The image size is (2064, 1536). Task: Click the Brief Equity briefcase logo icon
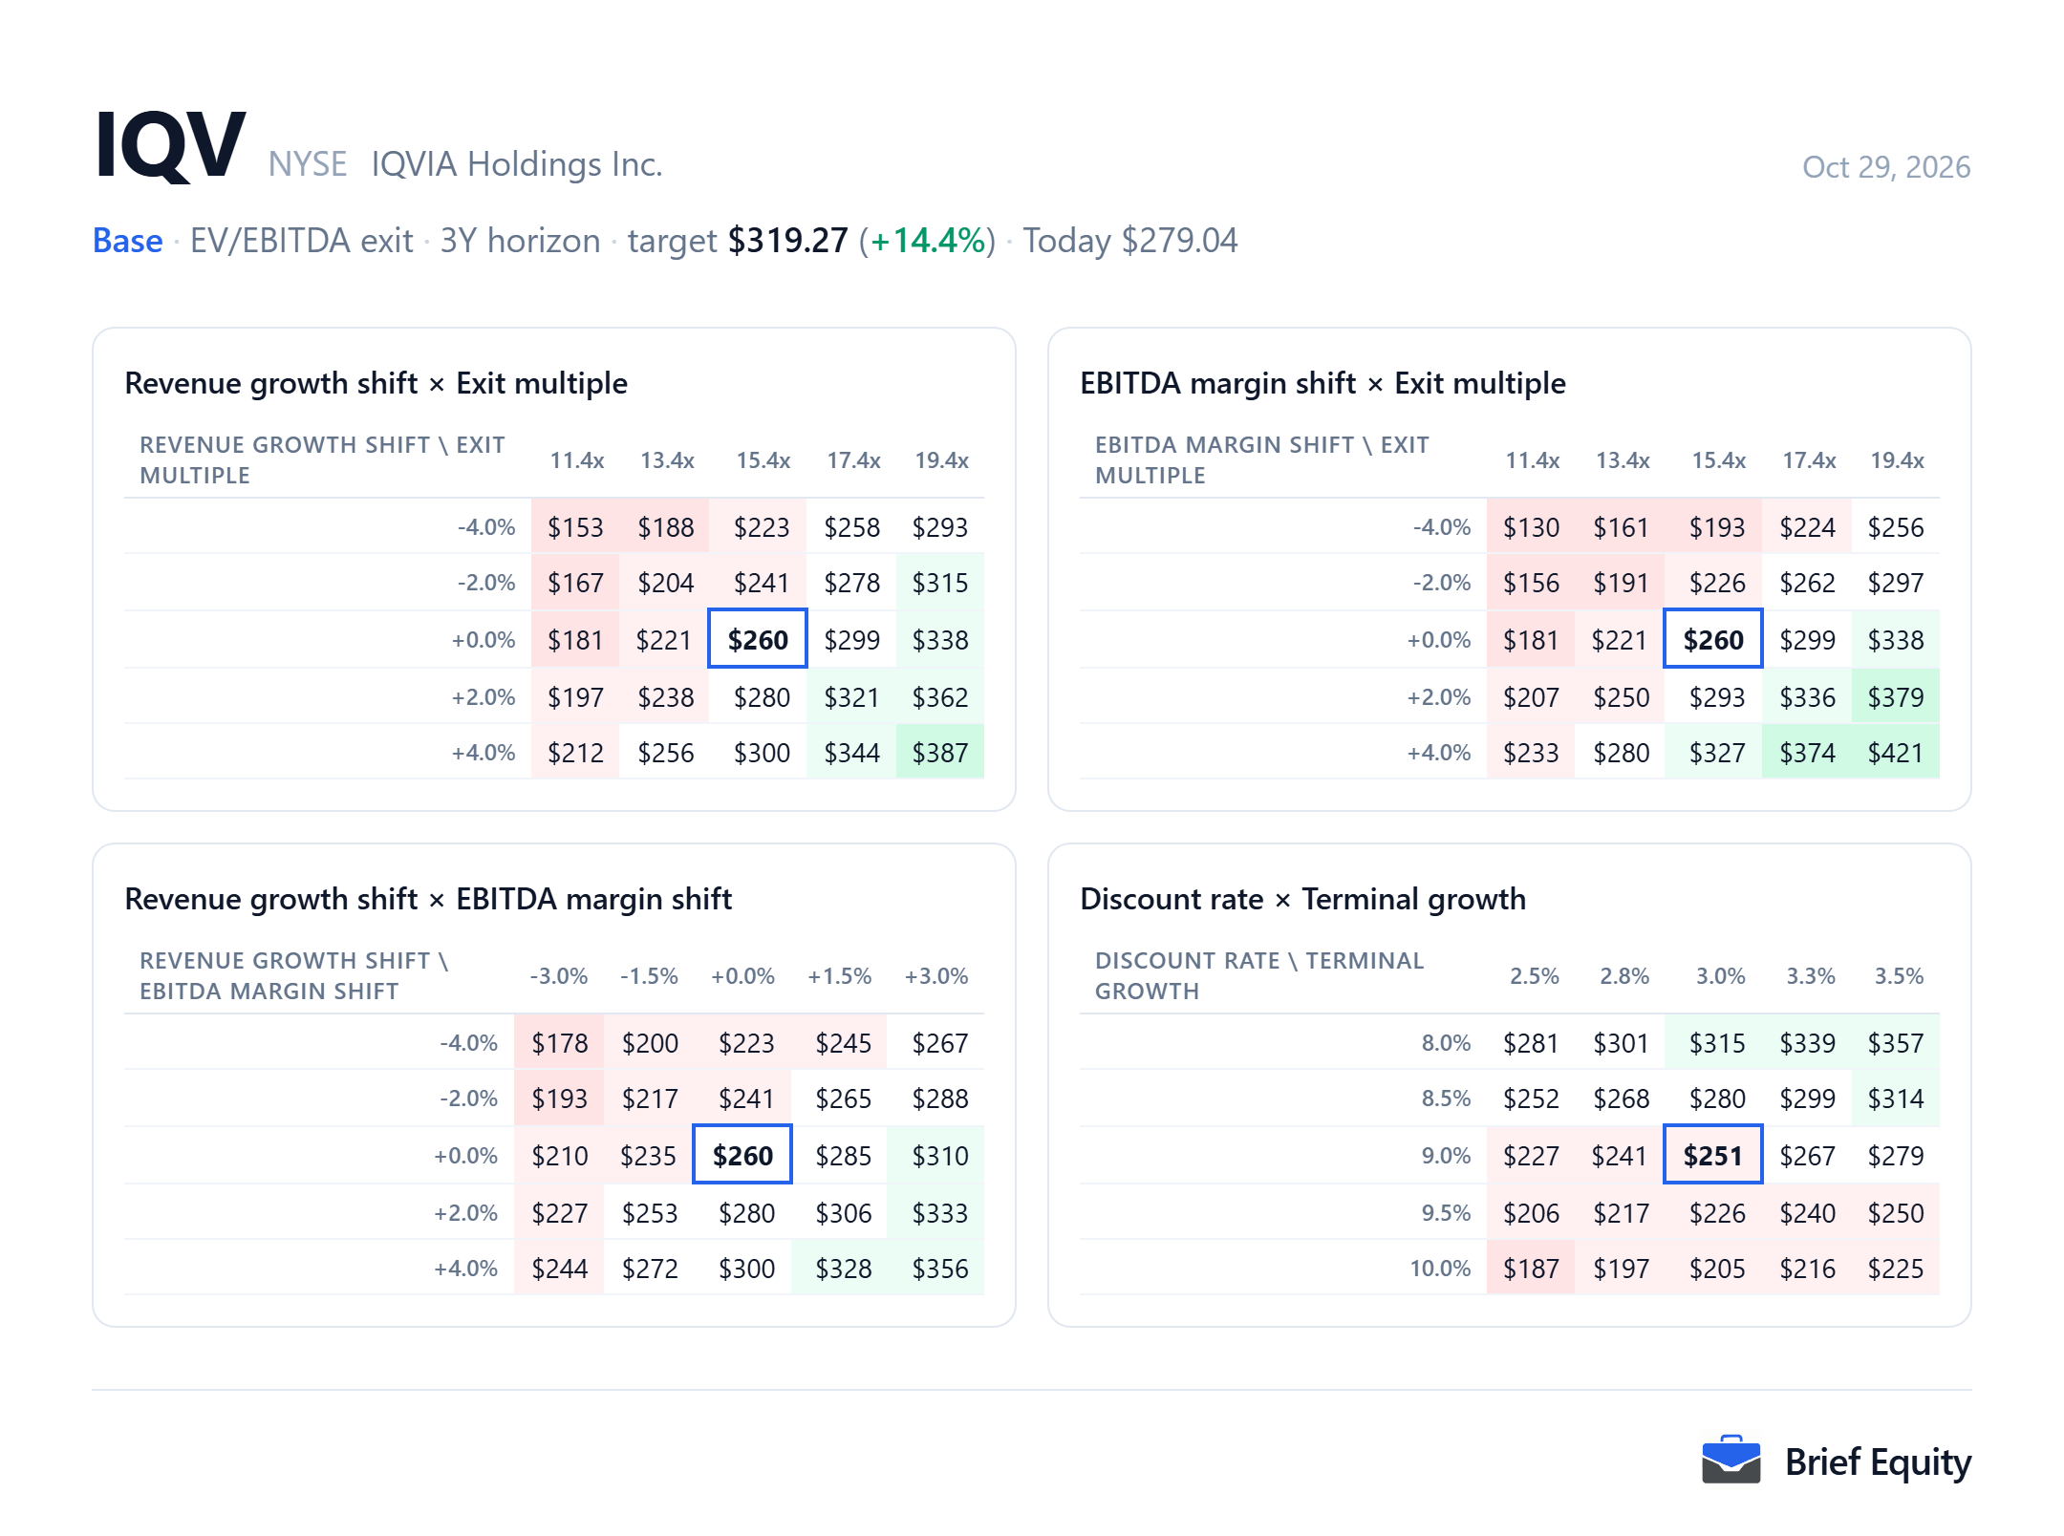1731,1460
